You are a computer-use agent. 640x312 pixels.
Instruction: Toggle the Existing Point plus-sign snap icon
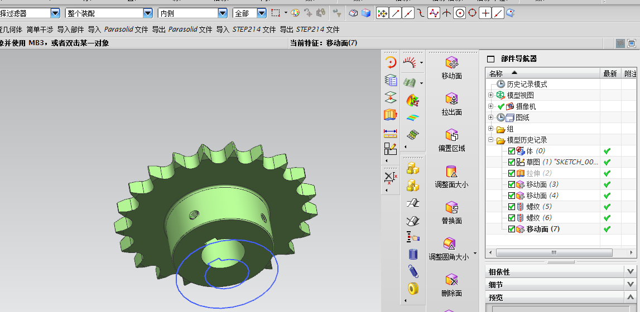click(x=485, y=13)
